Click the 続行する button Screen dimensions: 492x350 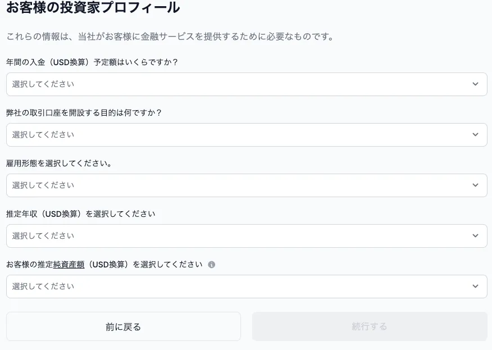[x=369, y=326]
